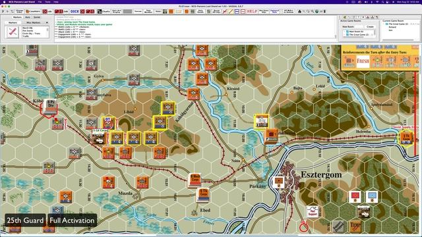Select March Obj in marker list
Image resolution: width=422 pixels, height=237 pixels.
(28, 28)
